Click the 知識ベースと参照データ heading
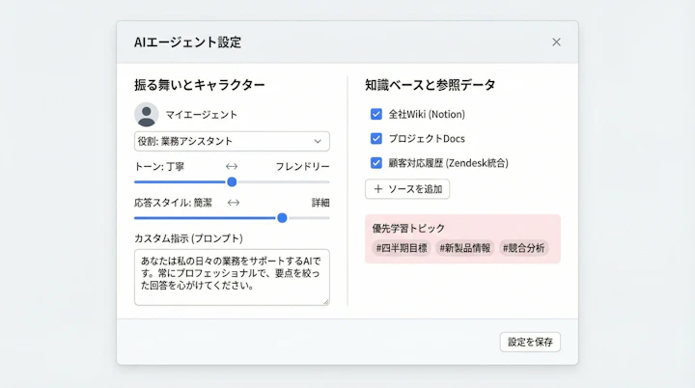This screenshot has width=695, height=388. (x=430, y=84)
